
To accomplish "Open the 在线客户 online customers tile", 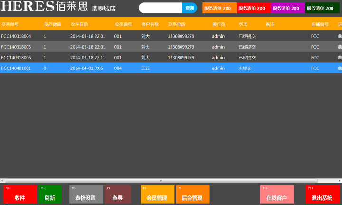I will click(276, 195).
